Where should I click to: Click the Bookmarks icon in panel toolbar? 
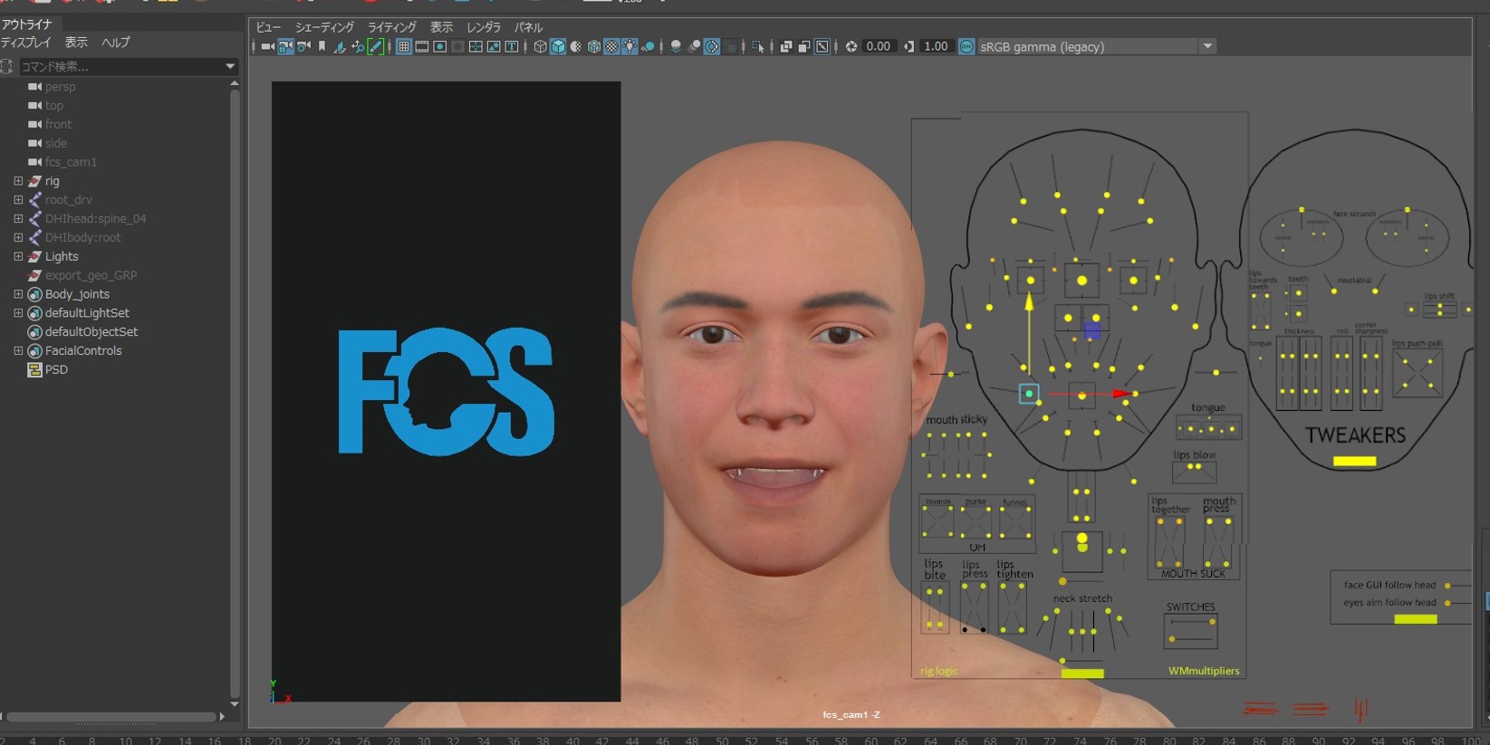[322, 47]
